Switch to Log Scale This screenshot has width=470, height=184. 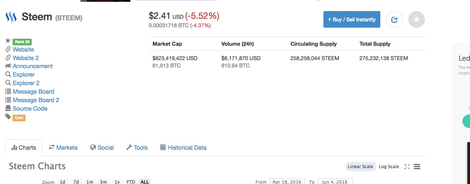pos(389,167)
